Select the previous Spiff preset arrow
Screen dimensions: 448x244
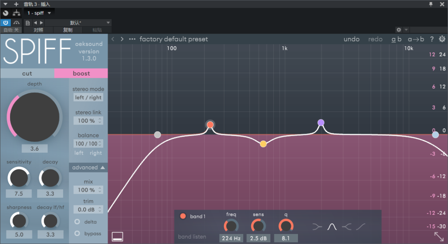tap(113, 39)
